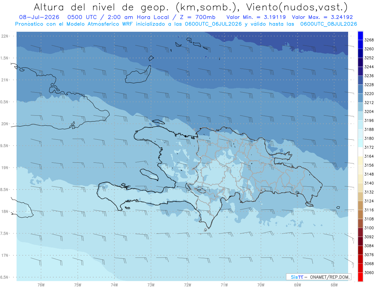
Task: Click the colorbar label '3100'
Action: coord(369,228)
